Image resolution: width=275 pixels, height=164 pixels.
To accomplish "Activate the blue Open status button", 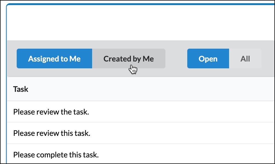I will pos(208,58).
